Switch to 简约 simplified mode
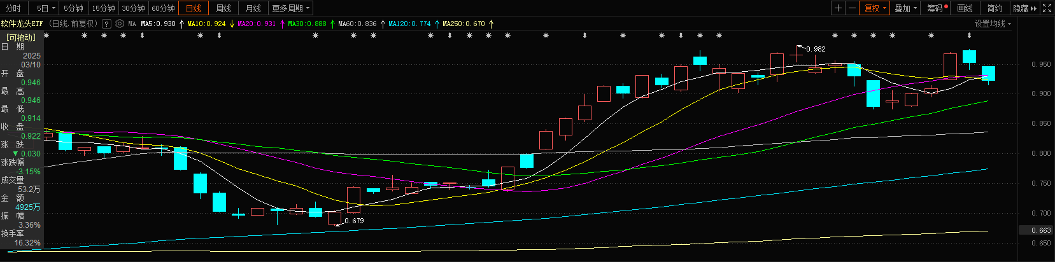The width and height of the screenshot is (1055, 262). click(995, 8)
